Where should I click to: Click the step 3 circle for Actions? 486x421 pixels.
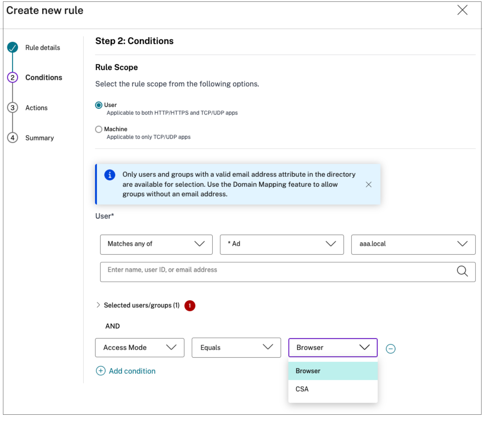(x=13, y=108)
